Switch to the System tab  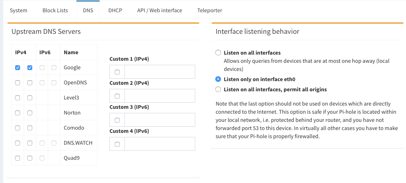(18, 10)
